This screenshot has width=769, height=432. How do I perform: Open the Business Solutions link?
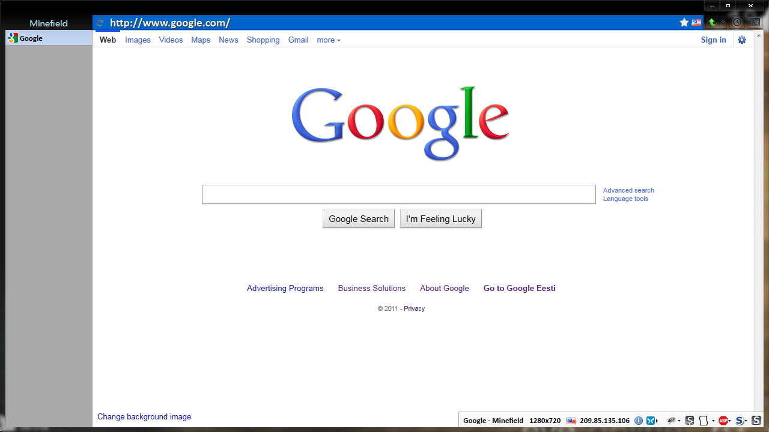point(372,288)
